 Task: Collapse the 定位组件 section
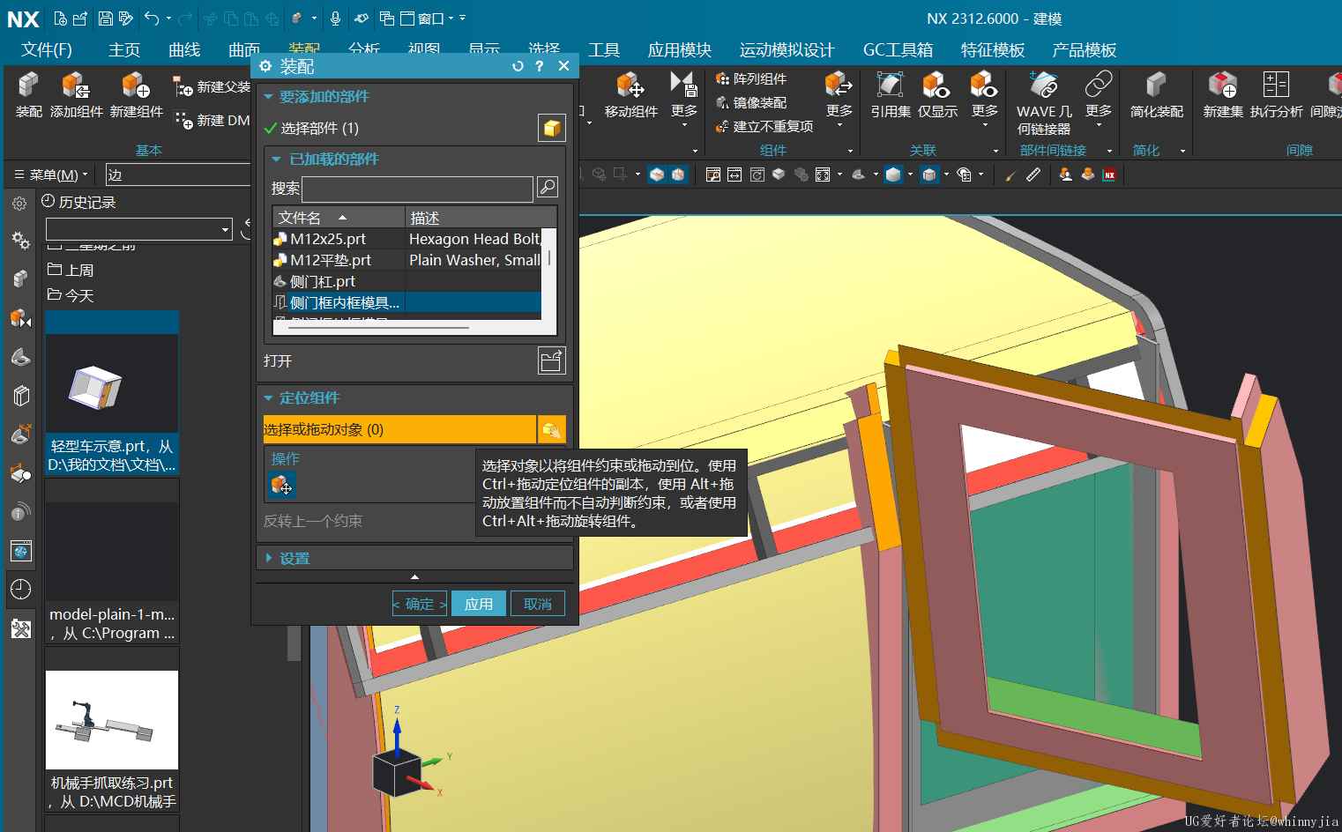(x=269, y=397)
